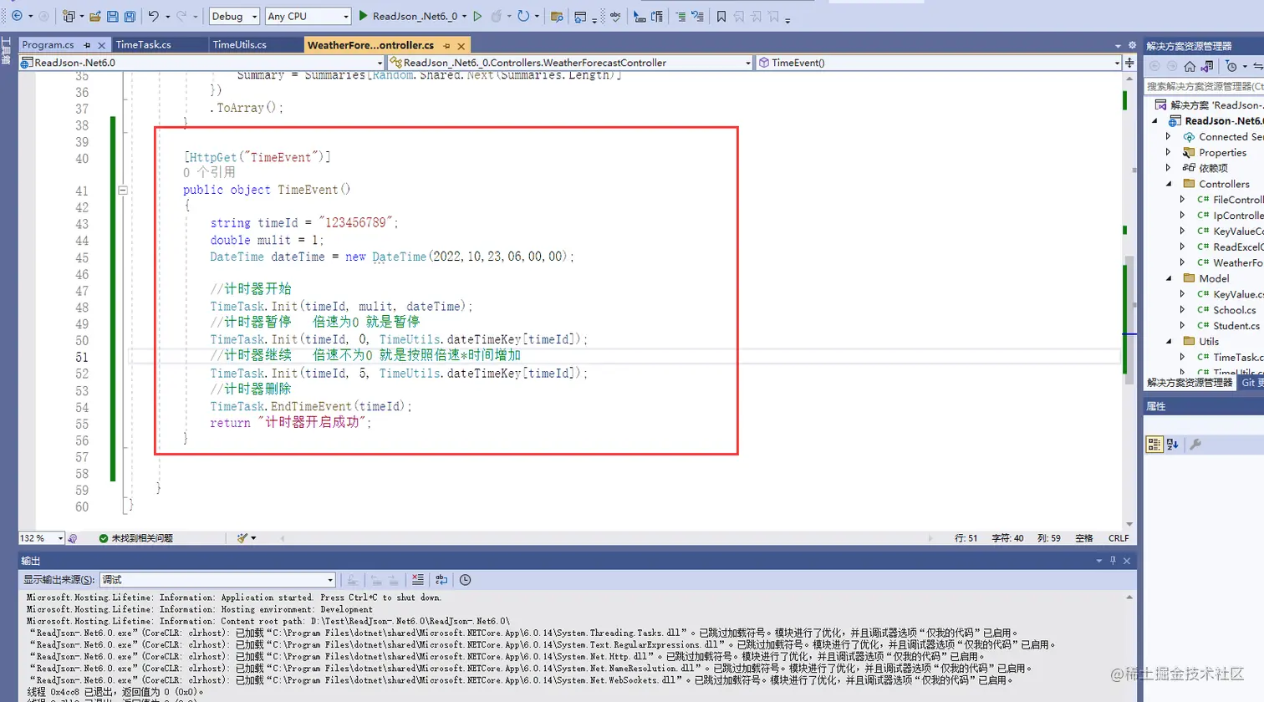This screenshot has height=702, width=1264.
Task: Switch to the 解决方案资源管理器 bottom tab
Action: click(1190, 383)
